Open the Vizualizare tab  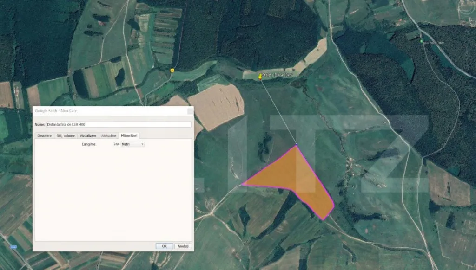coord(88,135)
